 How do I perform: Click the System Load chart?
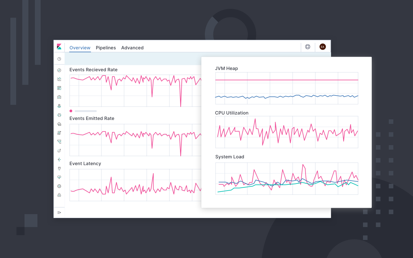pos(287,178)
